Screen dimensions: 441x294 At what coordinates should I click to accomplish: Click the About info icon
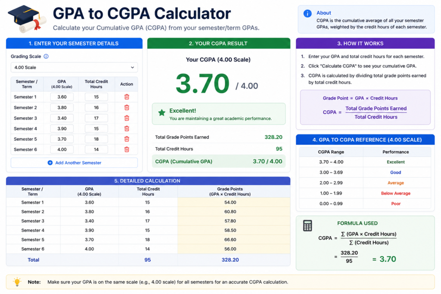point(307,13)
